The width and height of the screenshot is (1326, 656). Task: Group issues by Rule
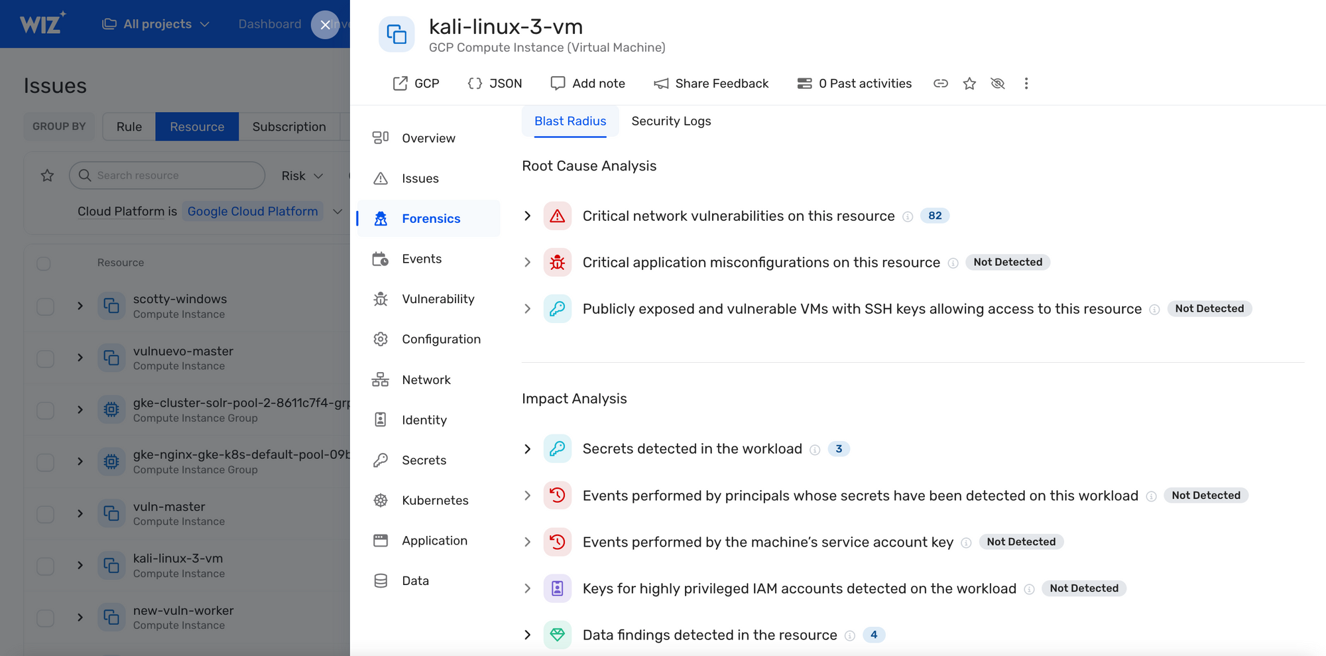129,126
